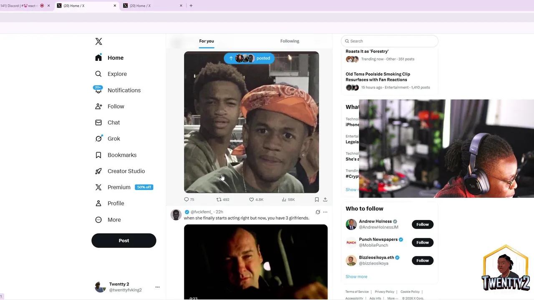
Task: Click the 50% off Premium badge
Action: [x=144, y=187]
